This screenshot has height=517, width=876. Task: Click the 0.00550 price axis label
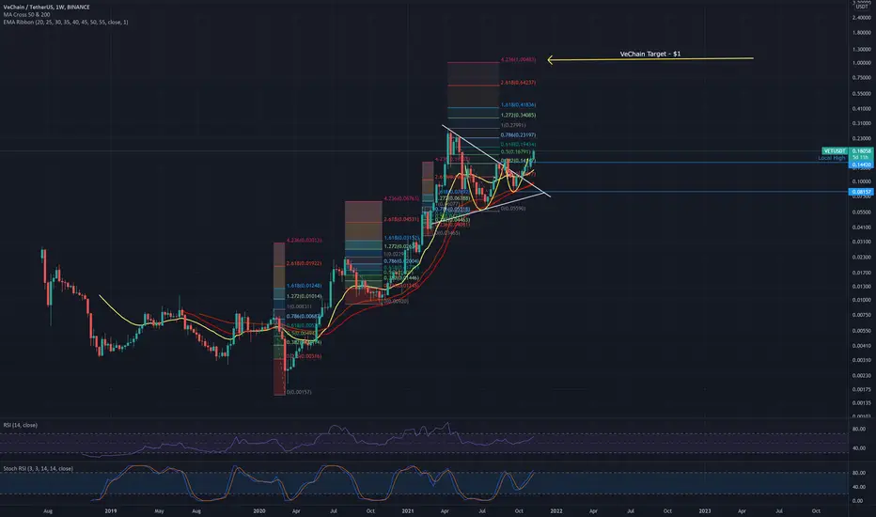[x=862, y=330]
